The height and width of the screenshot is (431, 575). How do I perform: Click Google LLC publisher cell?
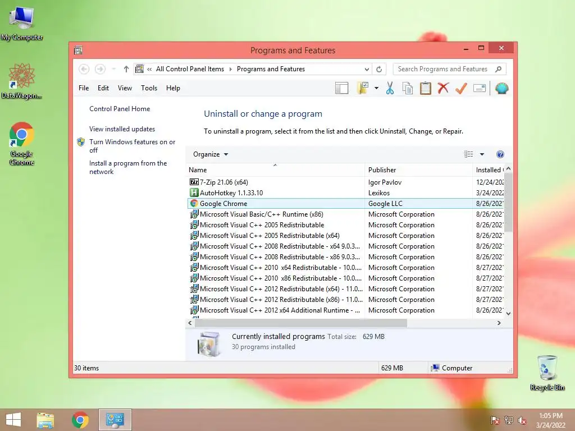[x=385, y=203]
